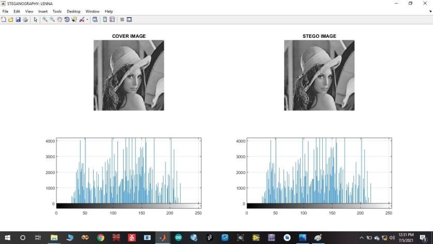Select the Brush/Select Data tool
The width and height of the screenshot is (433, 244).
point(82,20)
